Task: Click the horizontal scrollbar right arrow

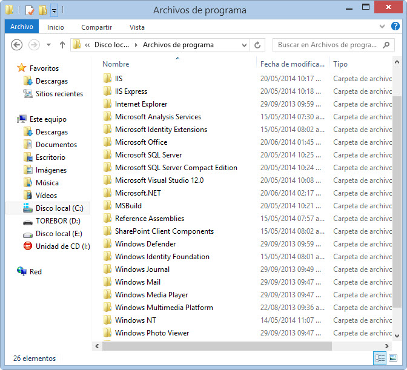Action: pyautogui.click(x=387, y=346)
